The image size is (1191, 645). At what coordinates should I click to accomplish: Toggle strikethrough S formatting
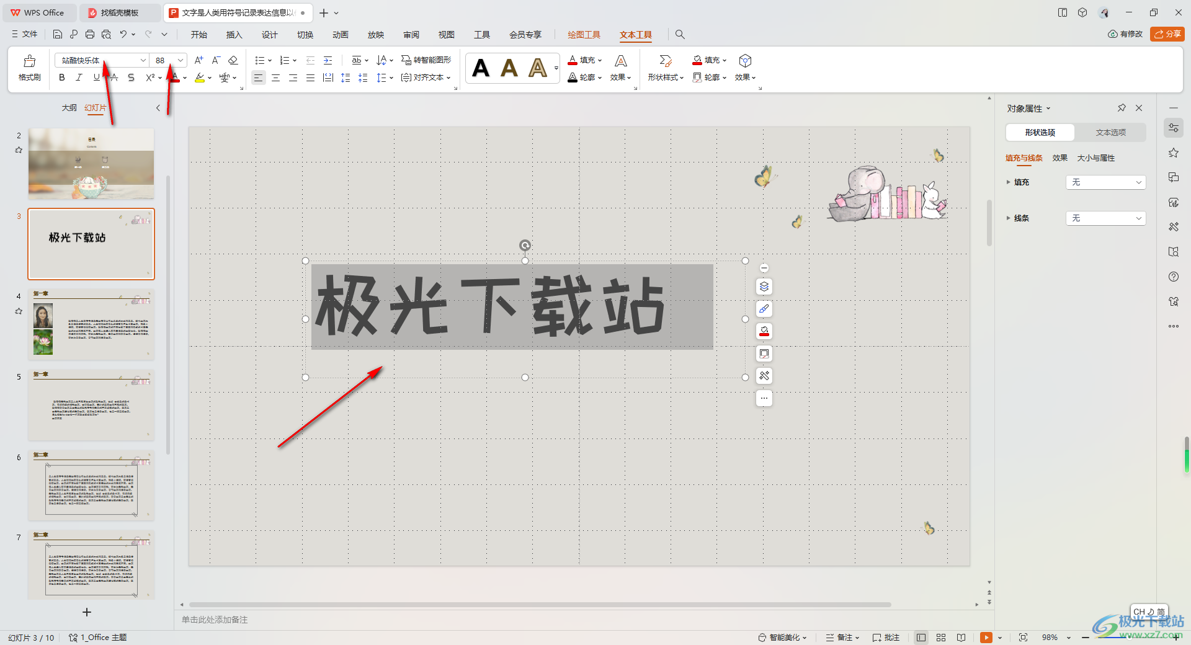coord(131,78)
